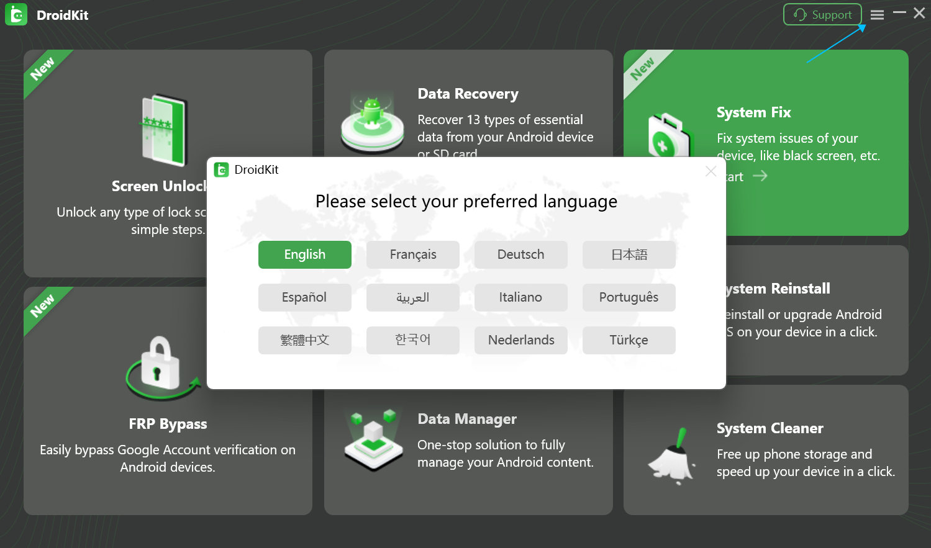Open the Support button in title bar

tap(822, 14)
